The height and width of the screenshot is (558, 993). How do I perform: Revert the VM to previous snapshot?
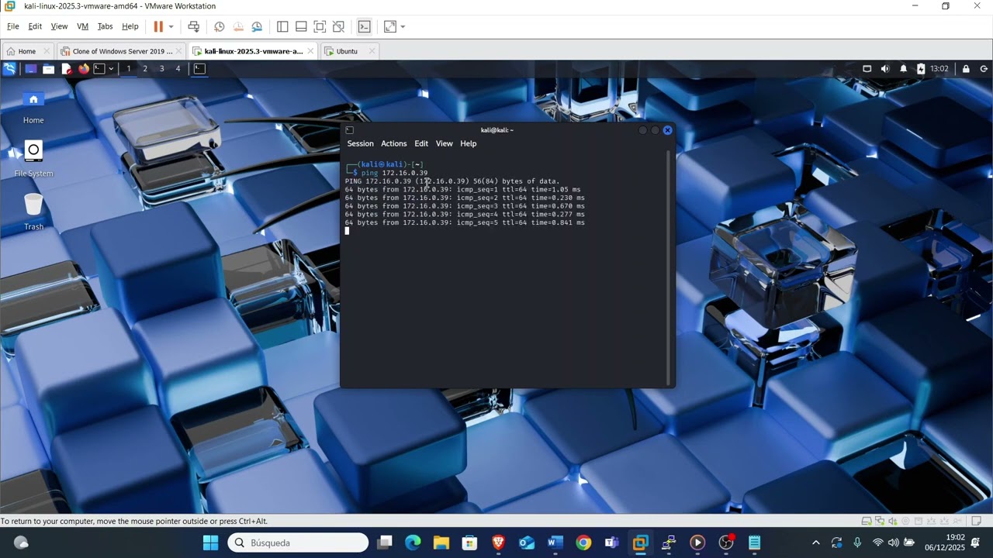pos(238,26)
